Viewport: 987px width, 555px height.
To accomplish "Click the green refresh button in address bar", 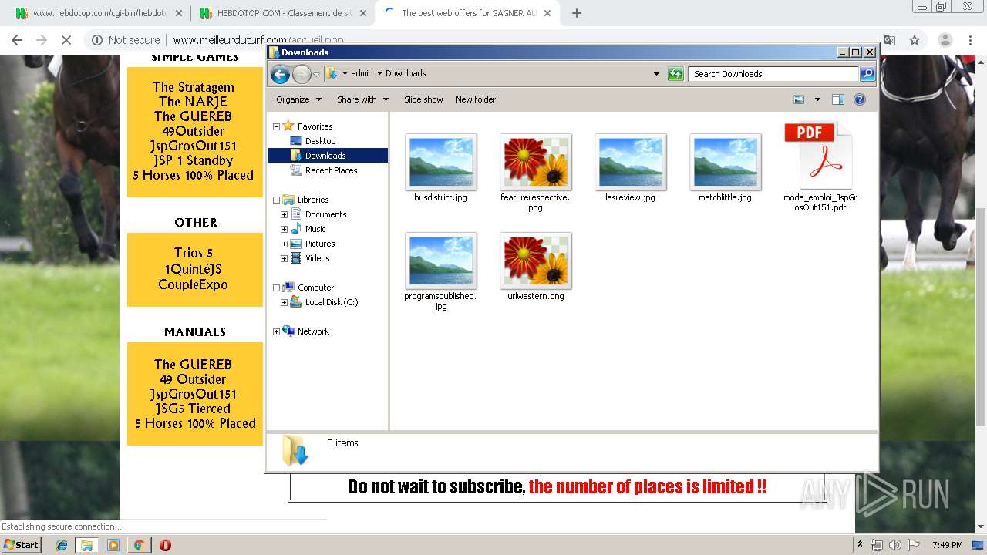I will click(x=675, y=74).
